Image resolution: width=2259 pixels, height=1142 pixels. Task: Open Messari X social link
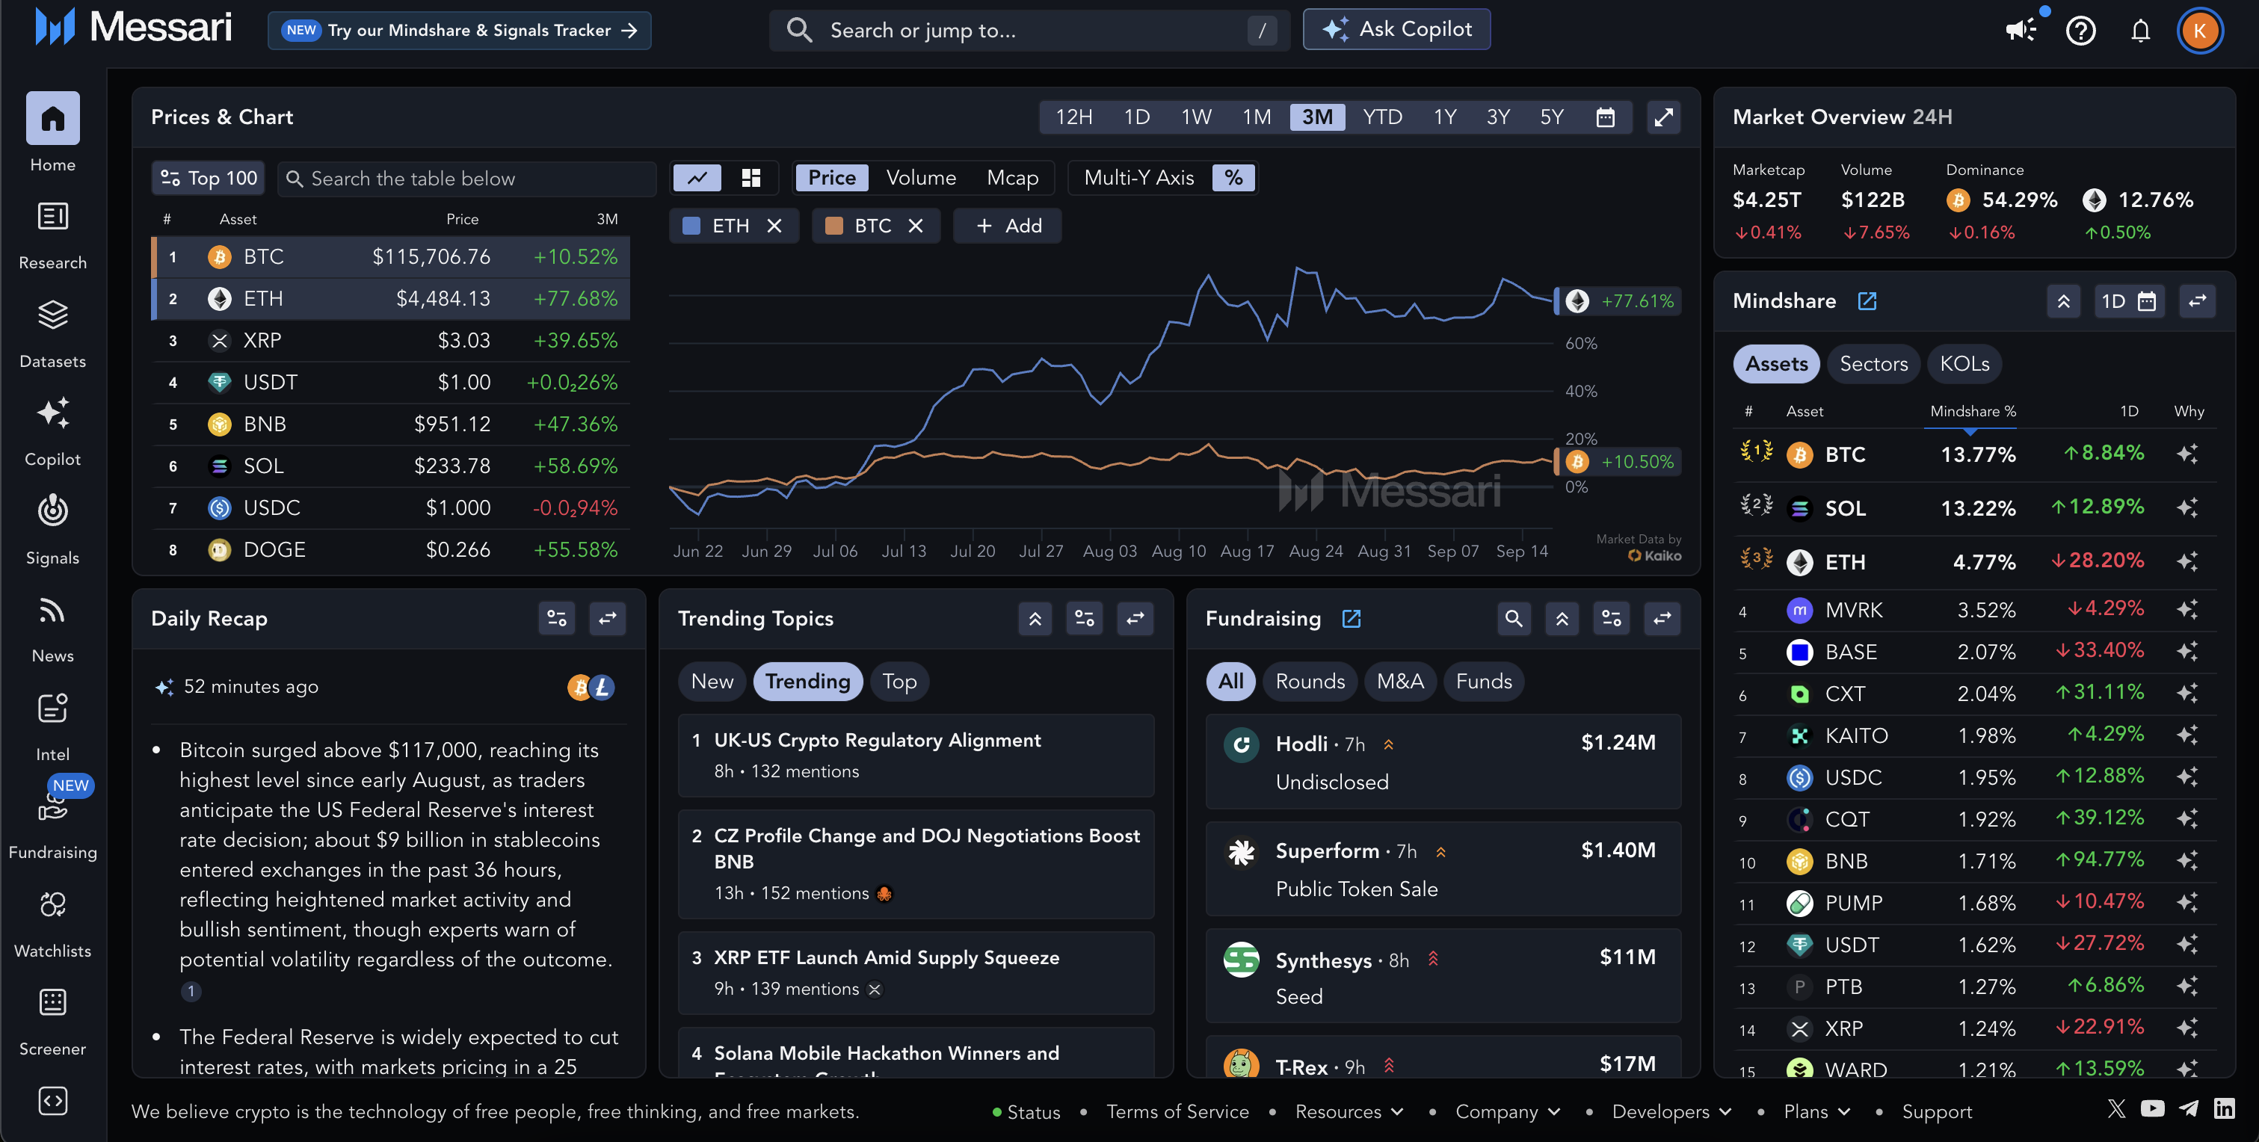[x=2117, y=1108]
